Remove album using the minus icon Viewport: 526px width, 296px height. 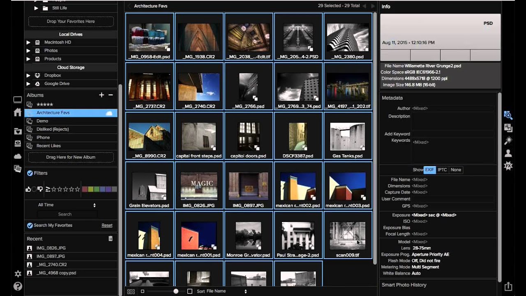111,95
